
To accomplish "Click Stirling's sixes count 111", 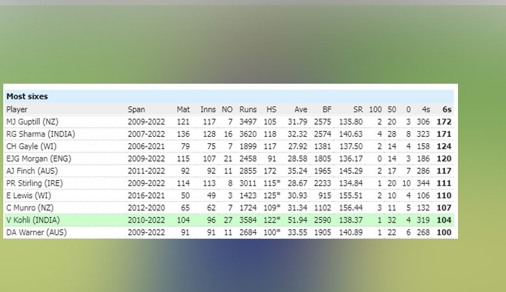I will (x=444, y=183).
